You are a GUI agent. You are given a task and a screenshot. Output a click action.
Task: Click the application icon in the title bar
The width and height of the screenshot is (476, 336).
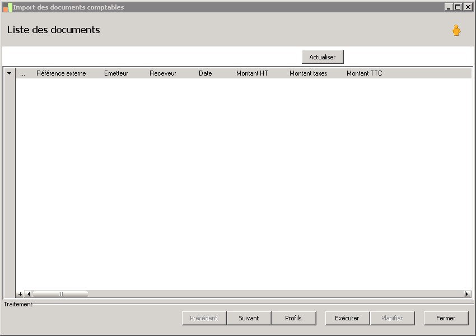7,7
